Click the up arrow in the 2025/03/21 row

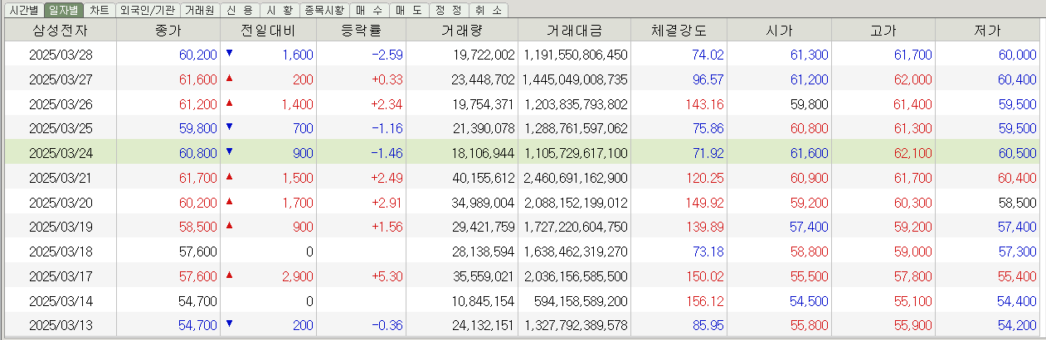229,176
